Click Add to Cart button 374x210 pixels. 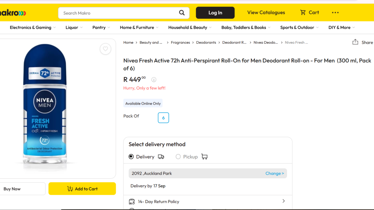pos(82,189)
